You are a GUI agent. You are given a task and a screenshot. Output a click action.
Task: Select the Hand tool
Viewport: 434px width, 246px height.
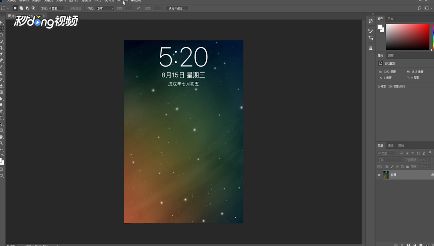click(x=2, y=137)
